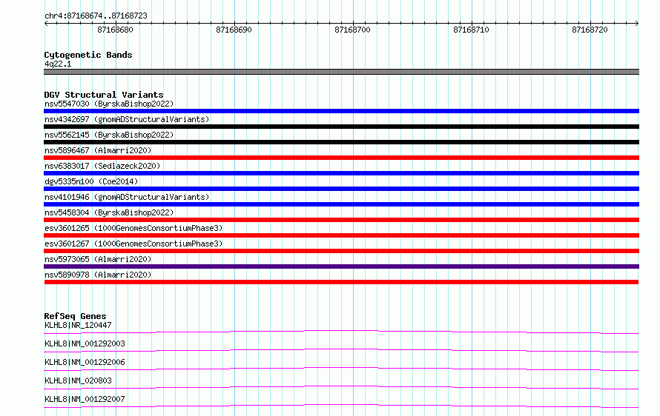Open variant nsv5973065 (Almarri2020) label
This screenshot has height=416, width=660.
click(x=98, y=259)
